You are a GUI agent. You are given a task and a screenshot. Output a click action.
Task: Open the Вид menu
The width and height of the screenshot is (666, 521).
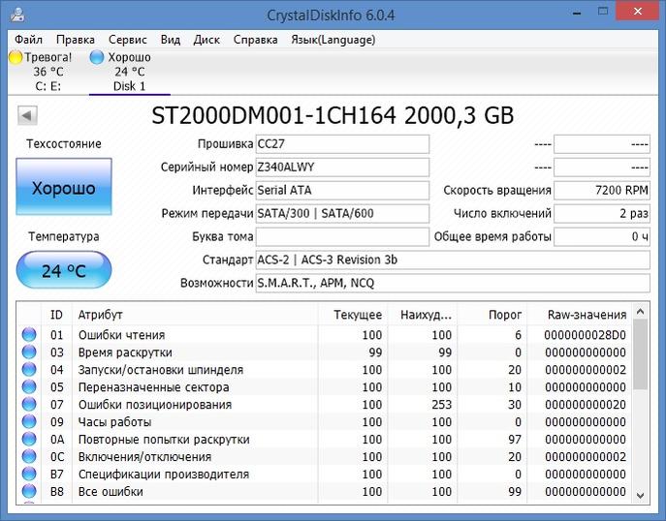click(171, 40)
